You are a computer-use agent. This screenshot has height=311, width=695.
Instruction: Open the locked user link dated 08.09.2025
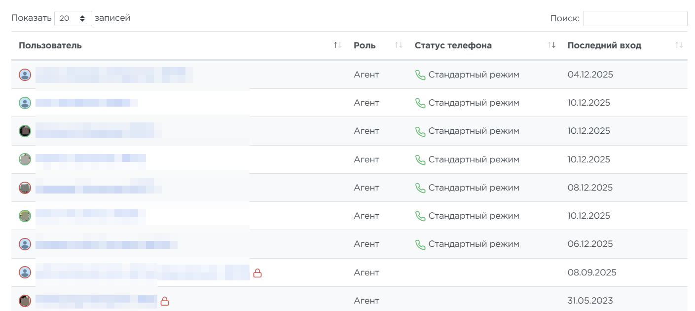[x=142, y=272]
